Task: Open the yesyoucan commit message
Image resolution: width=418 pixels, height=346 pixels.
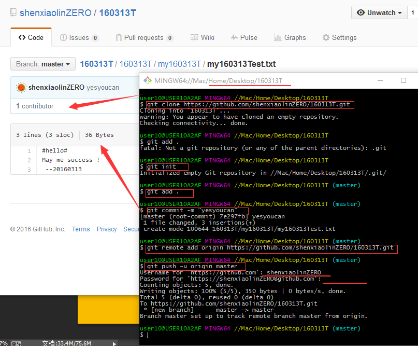Action: click(x=103, y=88)
